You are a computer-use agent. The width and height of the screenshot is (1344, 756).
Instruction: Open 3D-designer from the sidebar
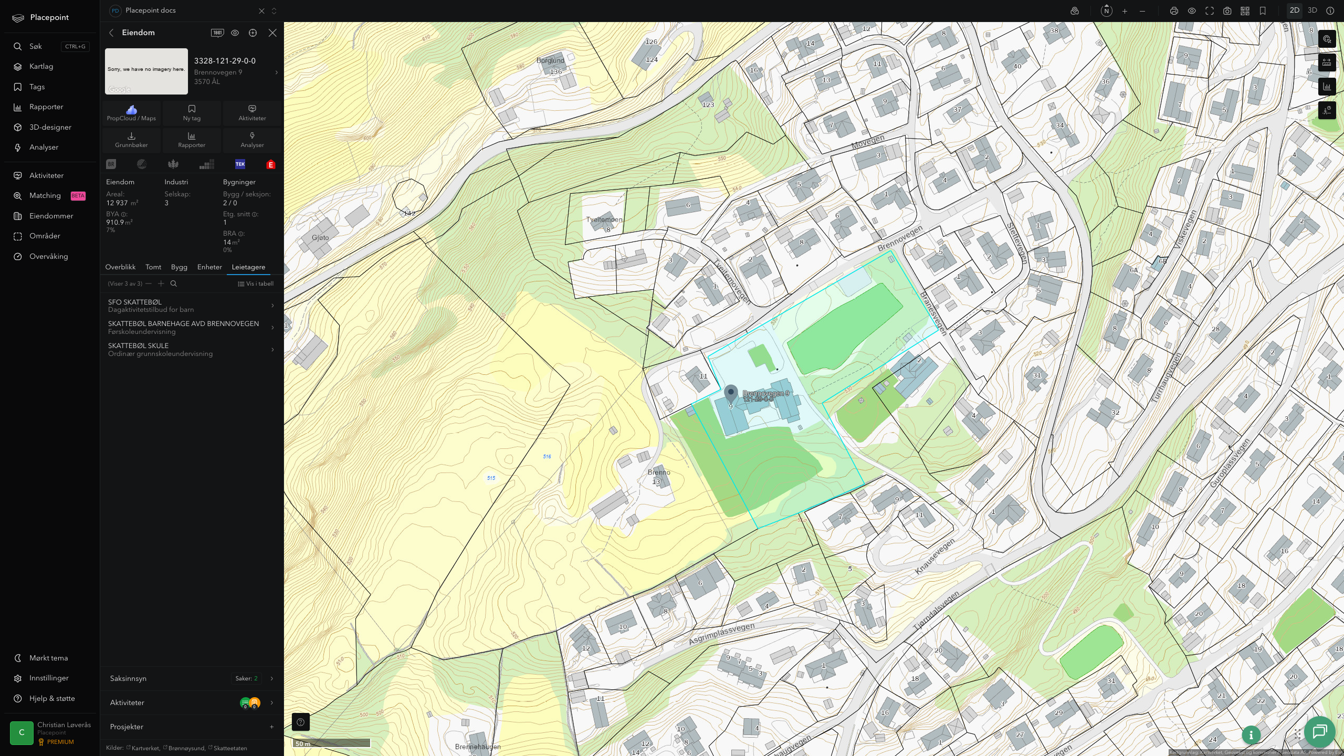(x=50, y=127)
